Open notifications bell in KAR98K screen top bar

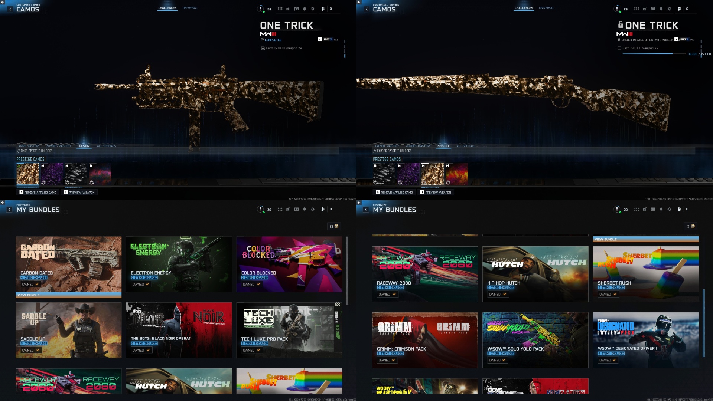tap(661, 9)
